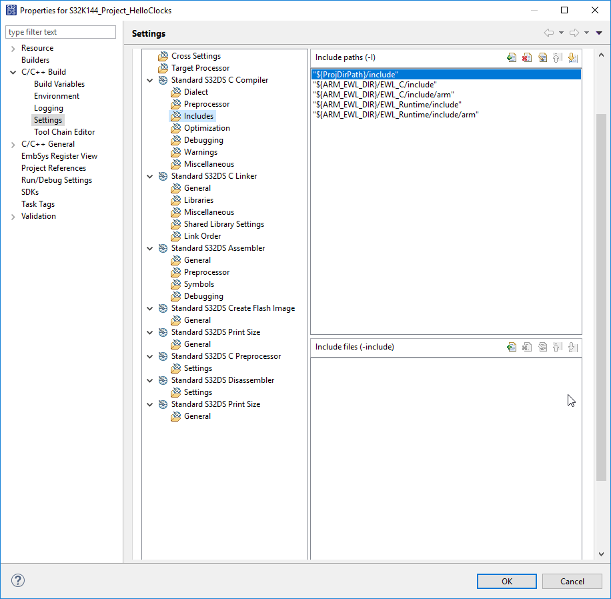Click scrollbar down arrow
This screenshot has width=611, height=599.
(601, 554)
